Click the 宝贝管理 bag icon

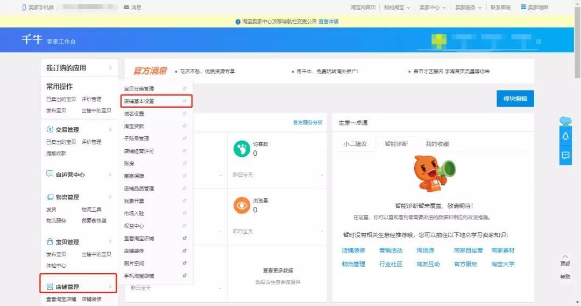point(49,242)
